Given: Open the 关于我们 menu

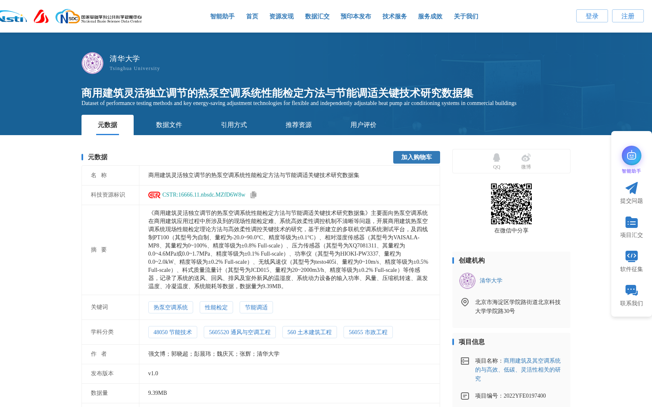Looking at the screenshot, I should pos(466,16).
